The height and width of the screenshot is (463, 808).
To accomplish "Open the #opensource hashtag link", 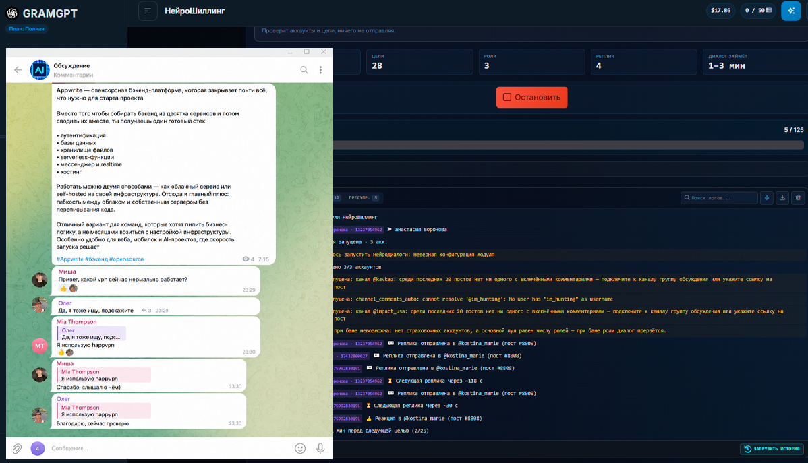I will pos(127,259).
